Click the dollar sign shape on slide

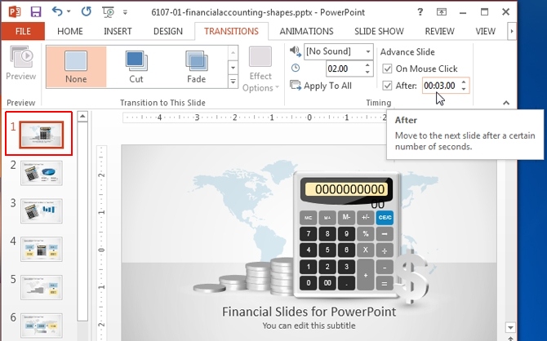[x=413, y=277]
